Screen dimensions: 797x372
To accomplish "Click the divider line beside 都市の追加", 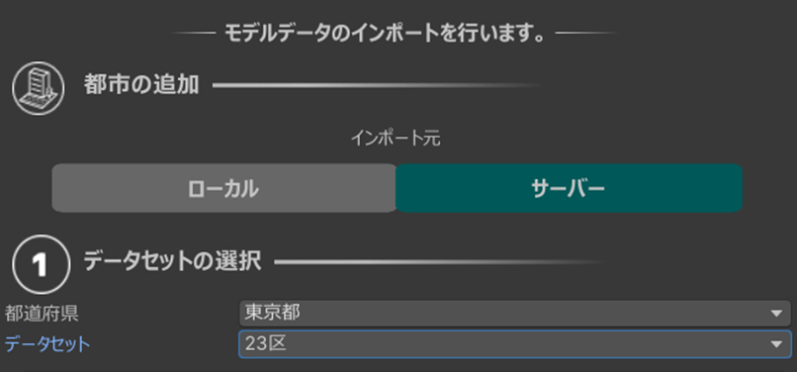I will coord(377,85).
